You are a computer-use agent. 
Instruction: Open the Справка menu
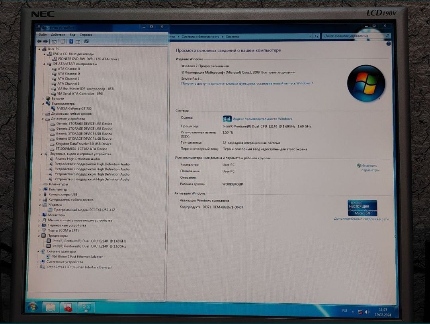click(86, 35)
